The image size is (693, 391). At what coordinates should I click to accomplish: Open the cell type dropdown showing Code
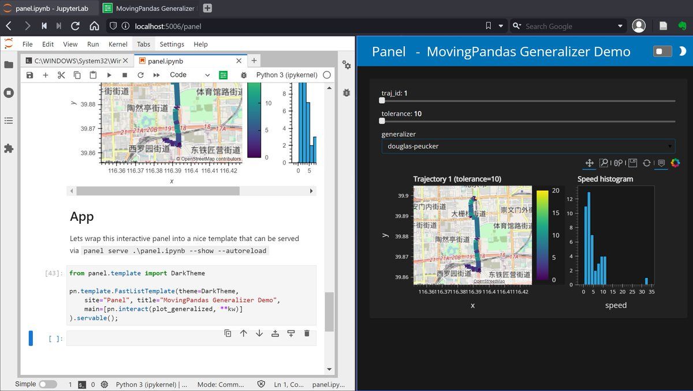(190, 75)
